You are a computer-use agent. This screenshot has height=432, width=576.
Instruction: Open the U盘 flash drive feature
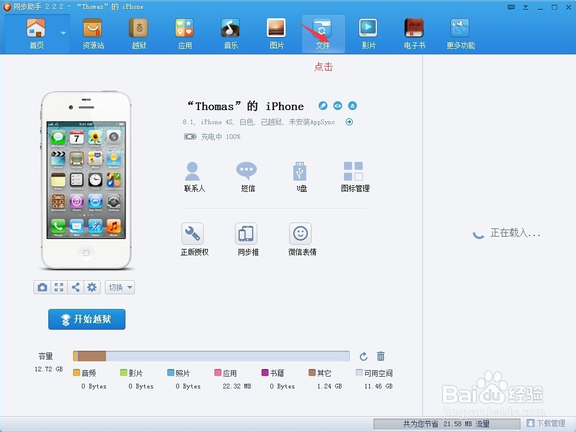click(x=300, y=177)
